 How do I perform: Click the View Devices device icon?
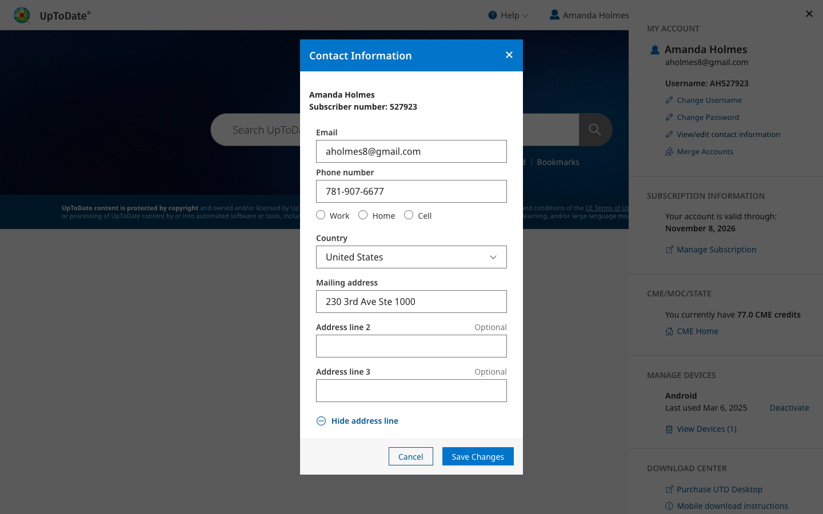(x=669, y=429)
